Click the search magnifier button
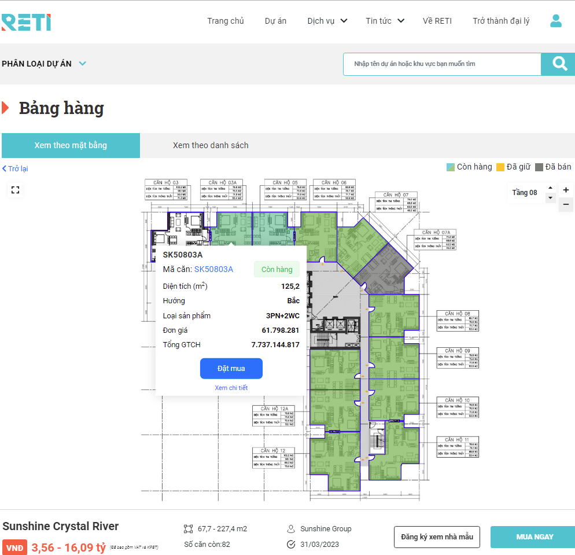This screenshot has height=555, width=575. coord(558,64)
